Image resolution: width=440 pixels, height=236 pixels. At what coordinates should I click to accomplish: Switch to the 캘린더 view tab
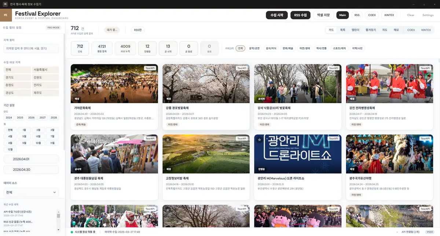tap(355, 30)
